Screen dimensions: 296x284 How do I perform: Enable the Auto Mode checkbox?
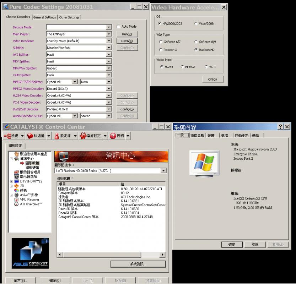(119, 26)
